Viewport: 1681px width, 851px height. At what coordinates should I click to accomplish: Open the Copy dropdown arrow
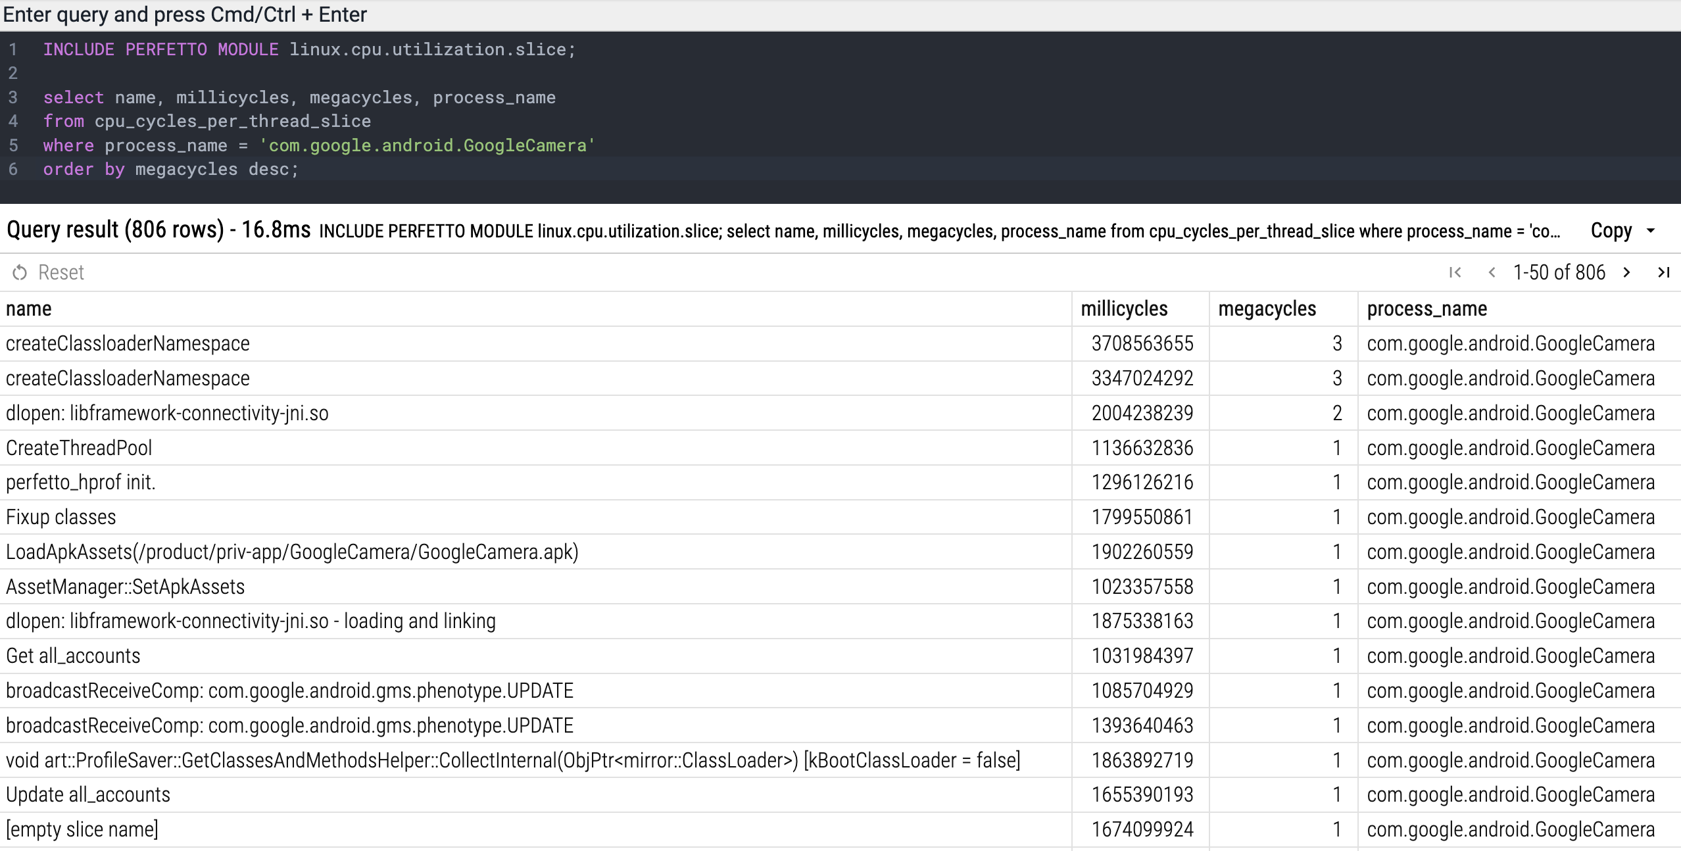1651,231
